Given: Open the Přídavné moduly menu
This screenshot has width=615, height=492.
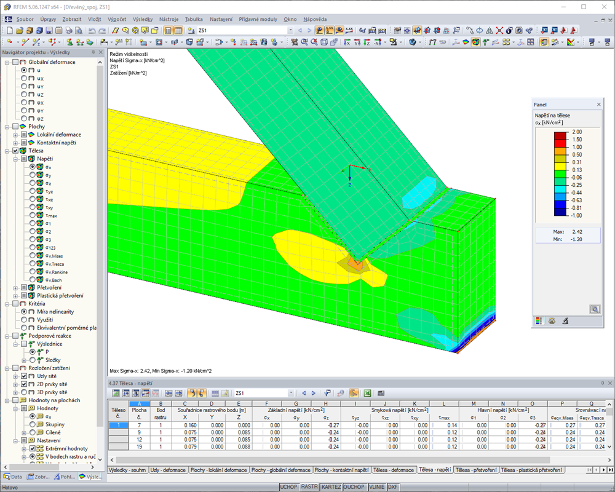Looking at the screenshot, I should 258,19.
